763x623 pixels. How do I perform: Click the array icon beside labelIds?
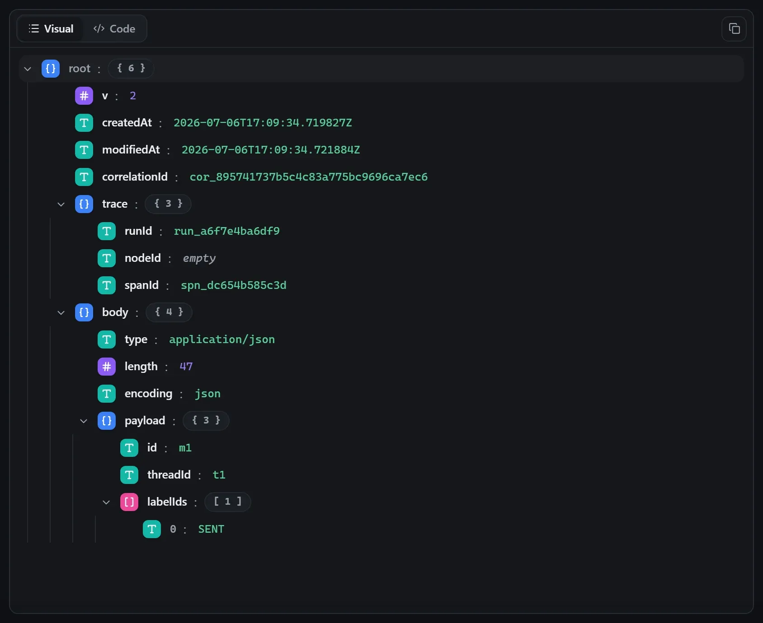[129, 502]
